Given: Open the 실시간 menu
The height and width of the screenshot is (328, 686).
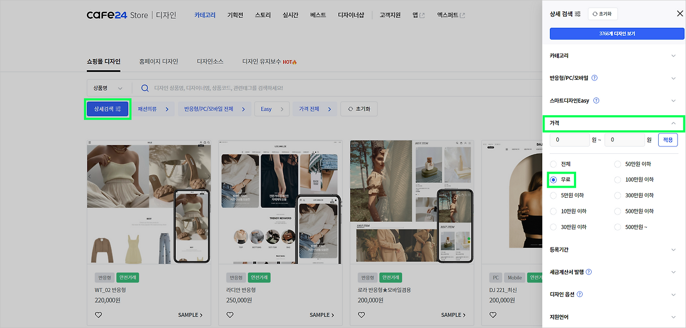Looking at the screenshot, I should pyautogui.click(x=290, y=15).
